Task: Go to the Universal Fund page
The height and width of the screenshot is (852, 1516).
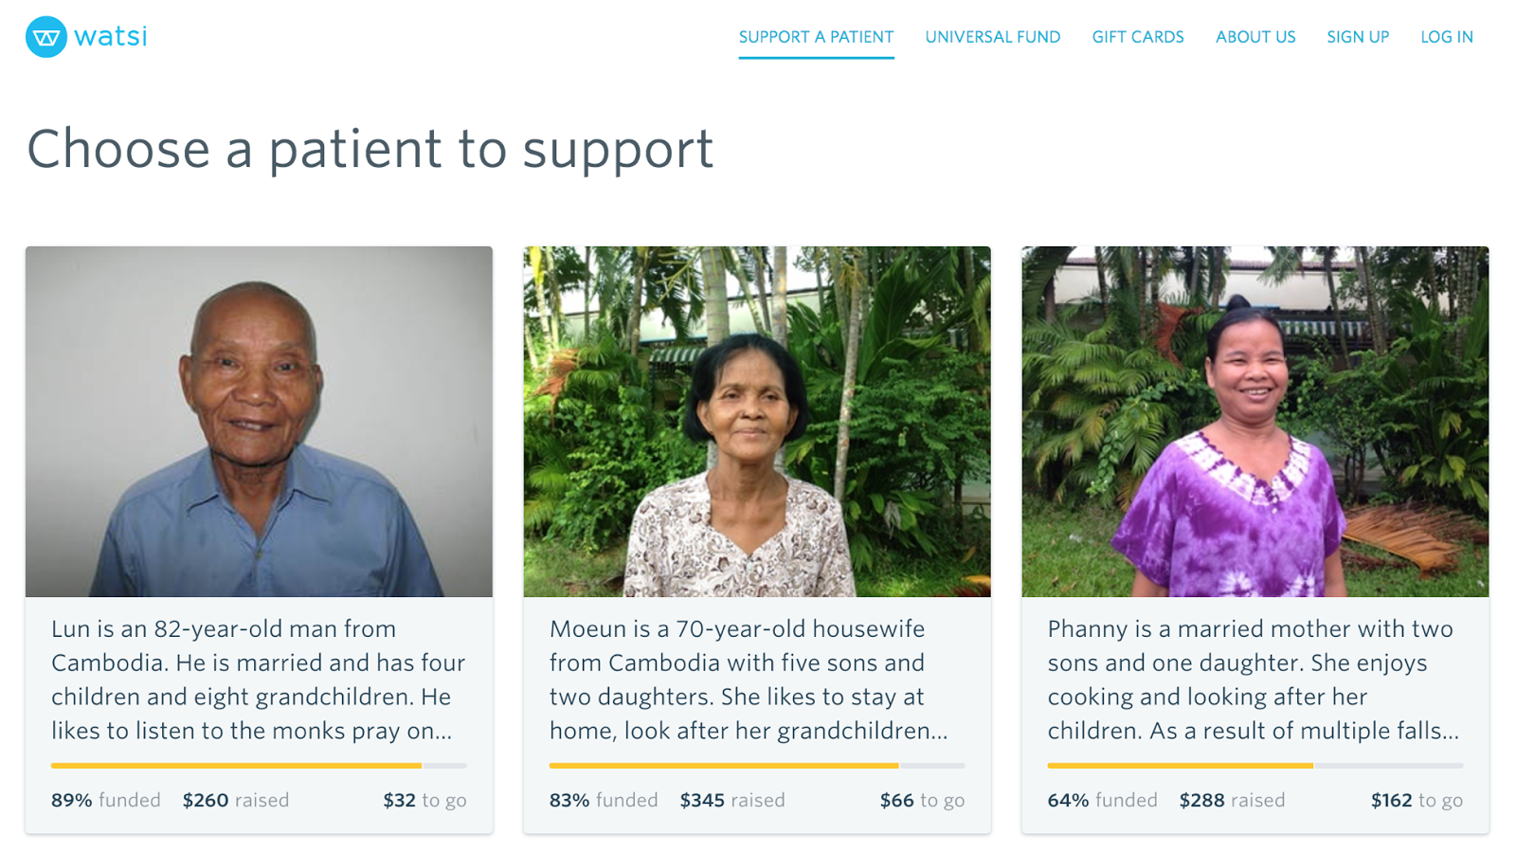Action: 992,37
